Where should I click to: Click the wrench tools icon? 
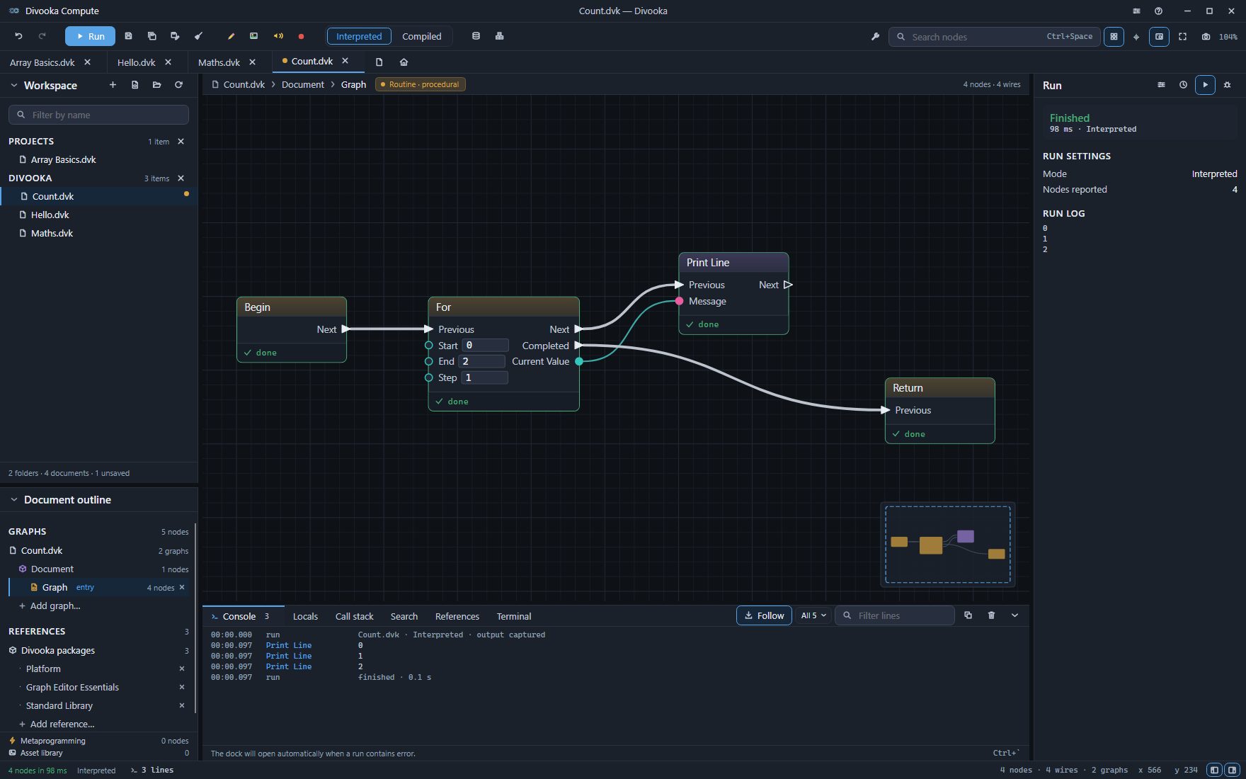875,37
